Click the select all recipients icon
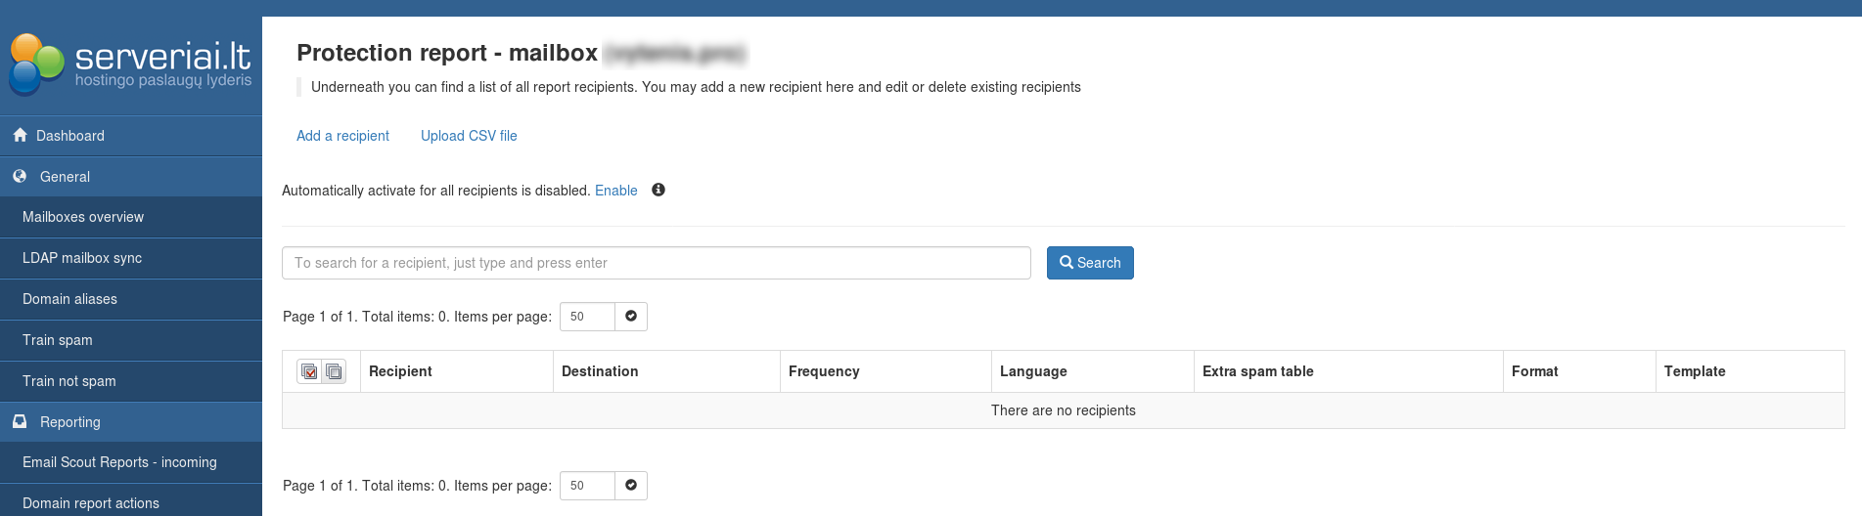The image size is (1862, 516). [309, 371]
